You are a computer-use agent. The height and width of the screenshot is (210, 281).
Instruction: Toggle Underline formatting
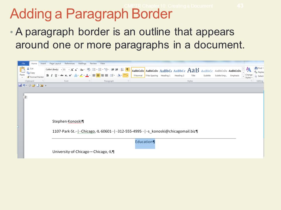(x=56, y=75)
